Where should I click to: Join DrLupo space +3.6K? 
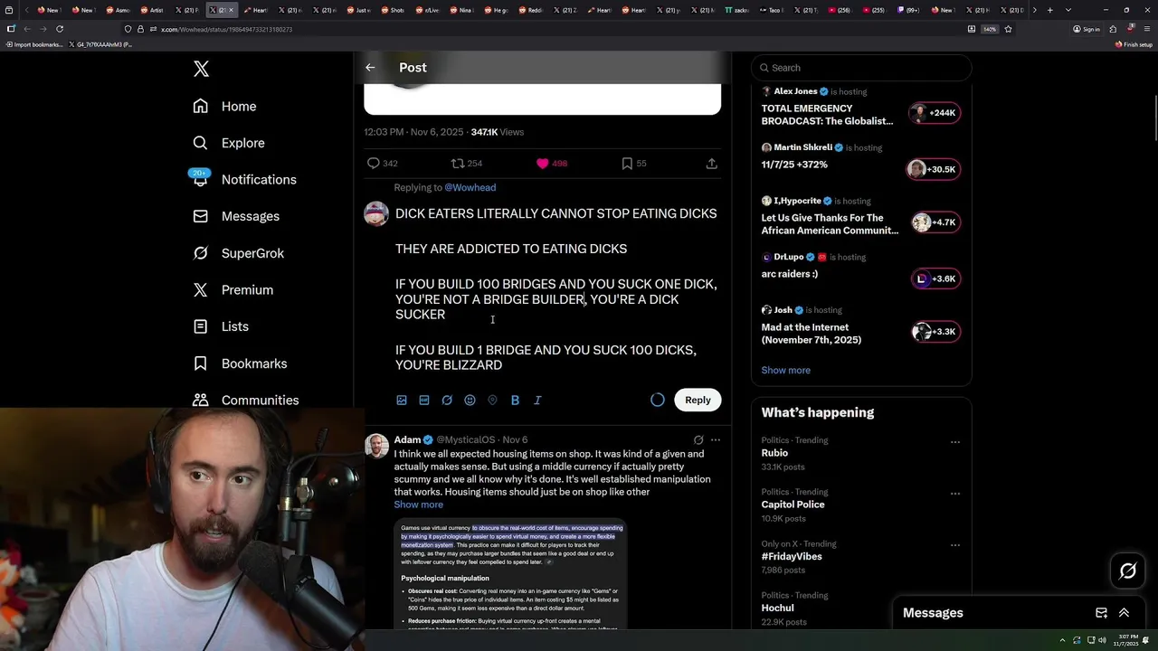coord(935,278)
